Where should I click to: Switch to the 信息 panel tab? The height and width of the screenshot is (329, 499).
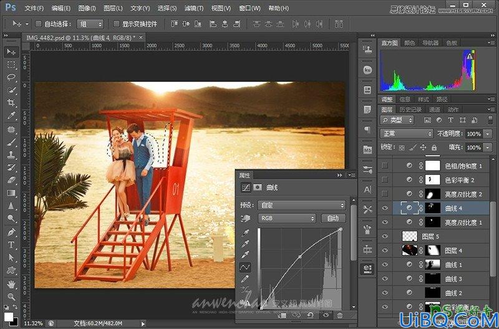[404, 99]
